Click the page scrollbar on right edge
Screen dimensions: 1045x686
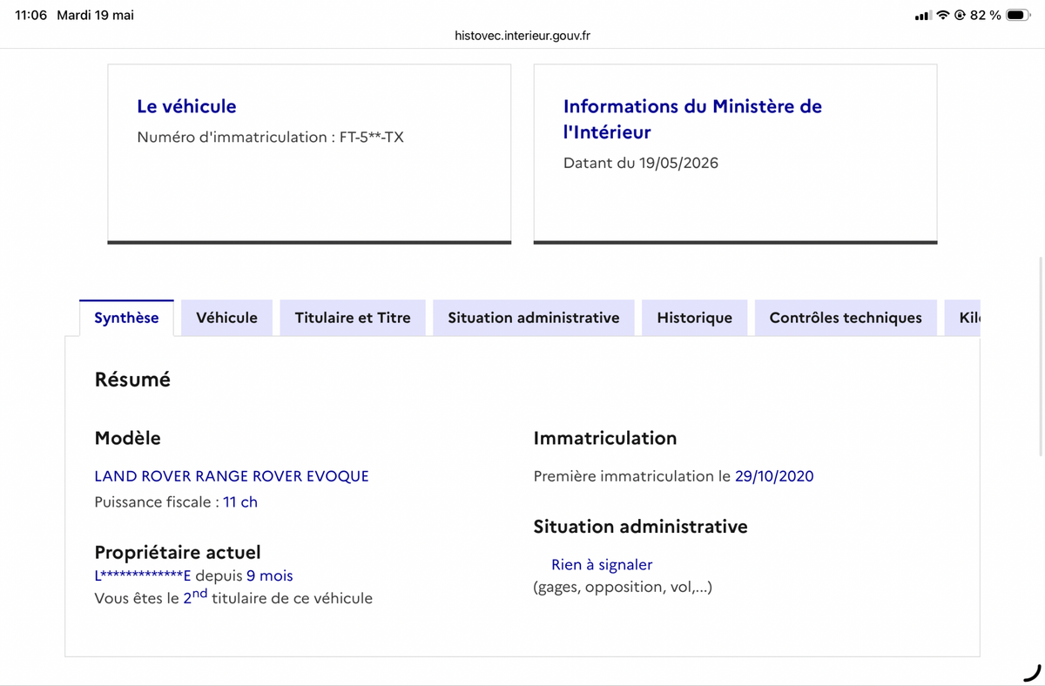click(x=1042, y=357)
